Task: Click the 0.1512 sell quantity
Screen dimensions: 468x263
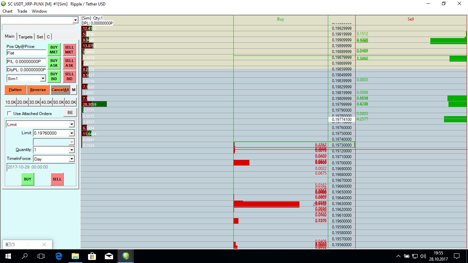Action: (362, 34)
